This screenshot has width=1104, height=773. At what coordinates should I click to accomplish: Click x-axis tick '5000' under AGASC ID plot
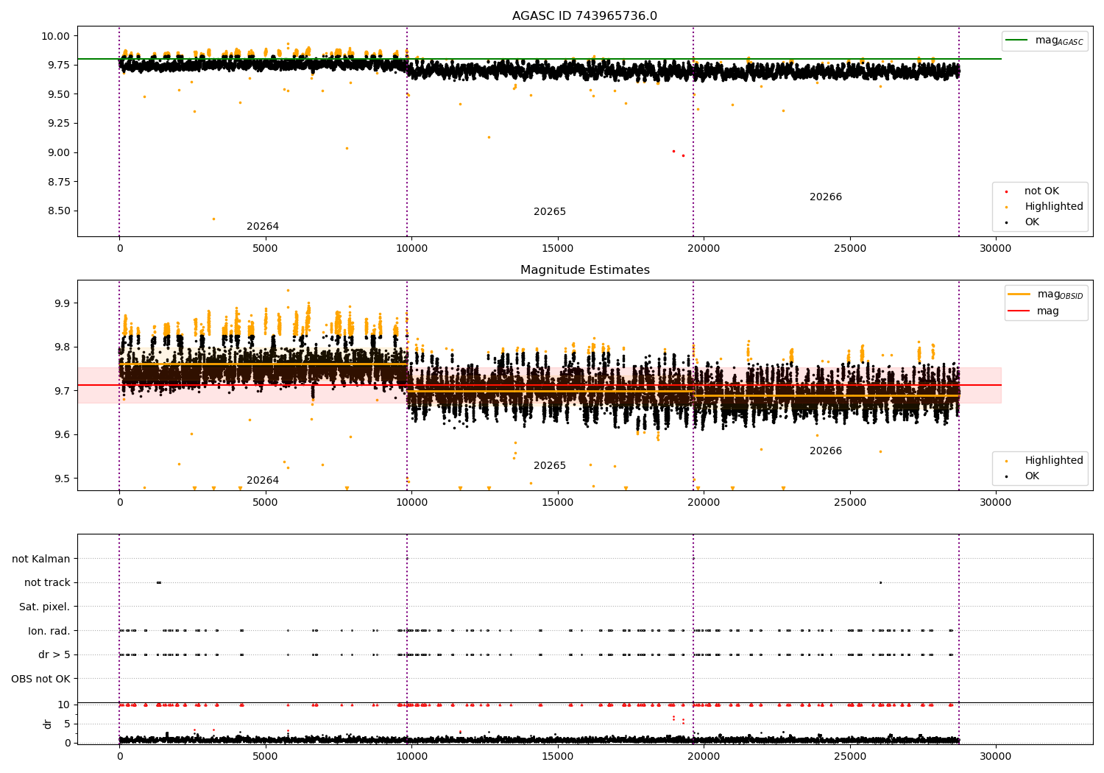(266, 249)
